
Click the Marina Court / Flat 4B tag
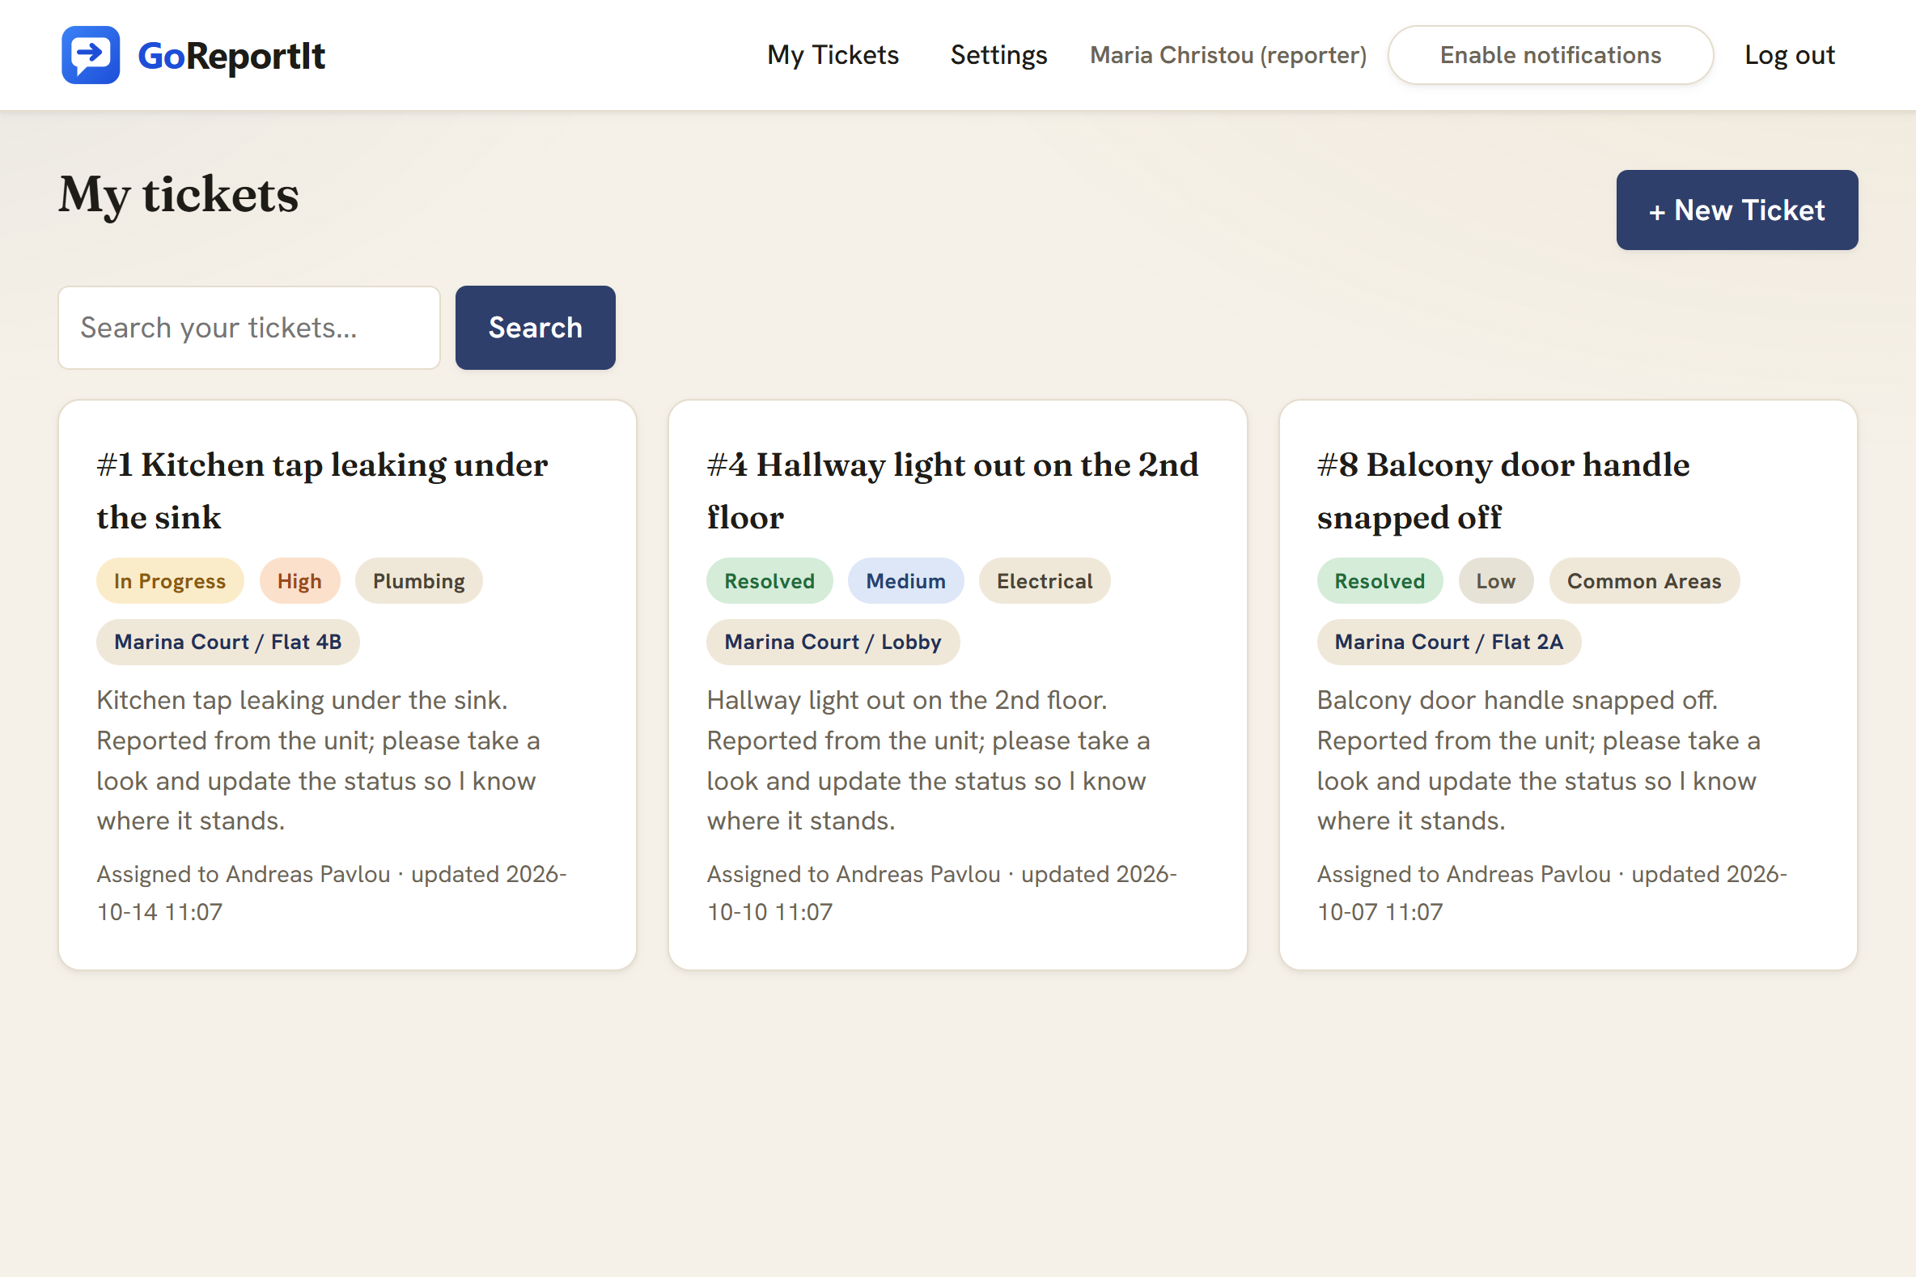[227, 642]
